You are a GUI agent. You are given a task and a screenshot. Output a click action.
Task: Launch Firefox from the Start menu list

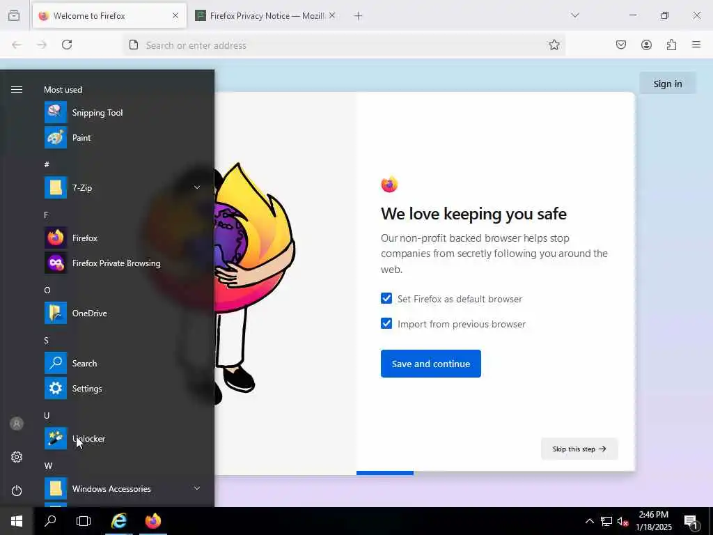(x=123, y=238)
